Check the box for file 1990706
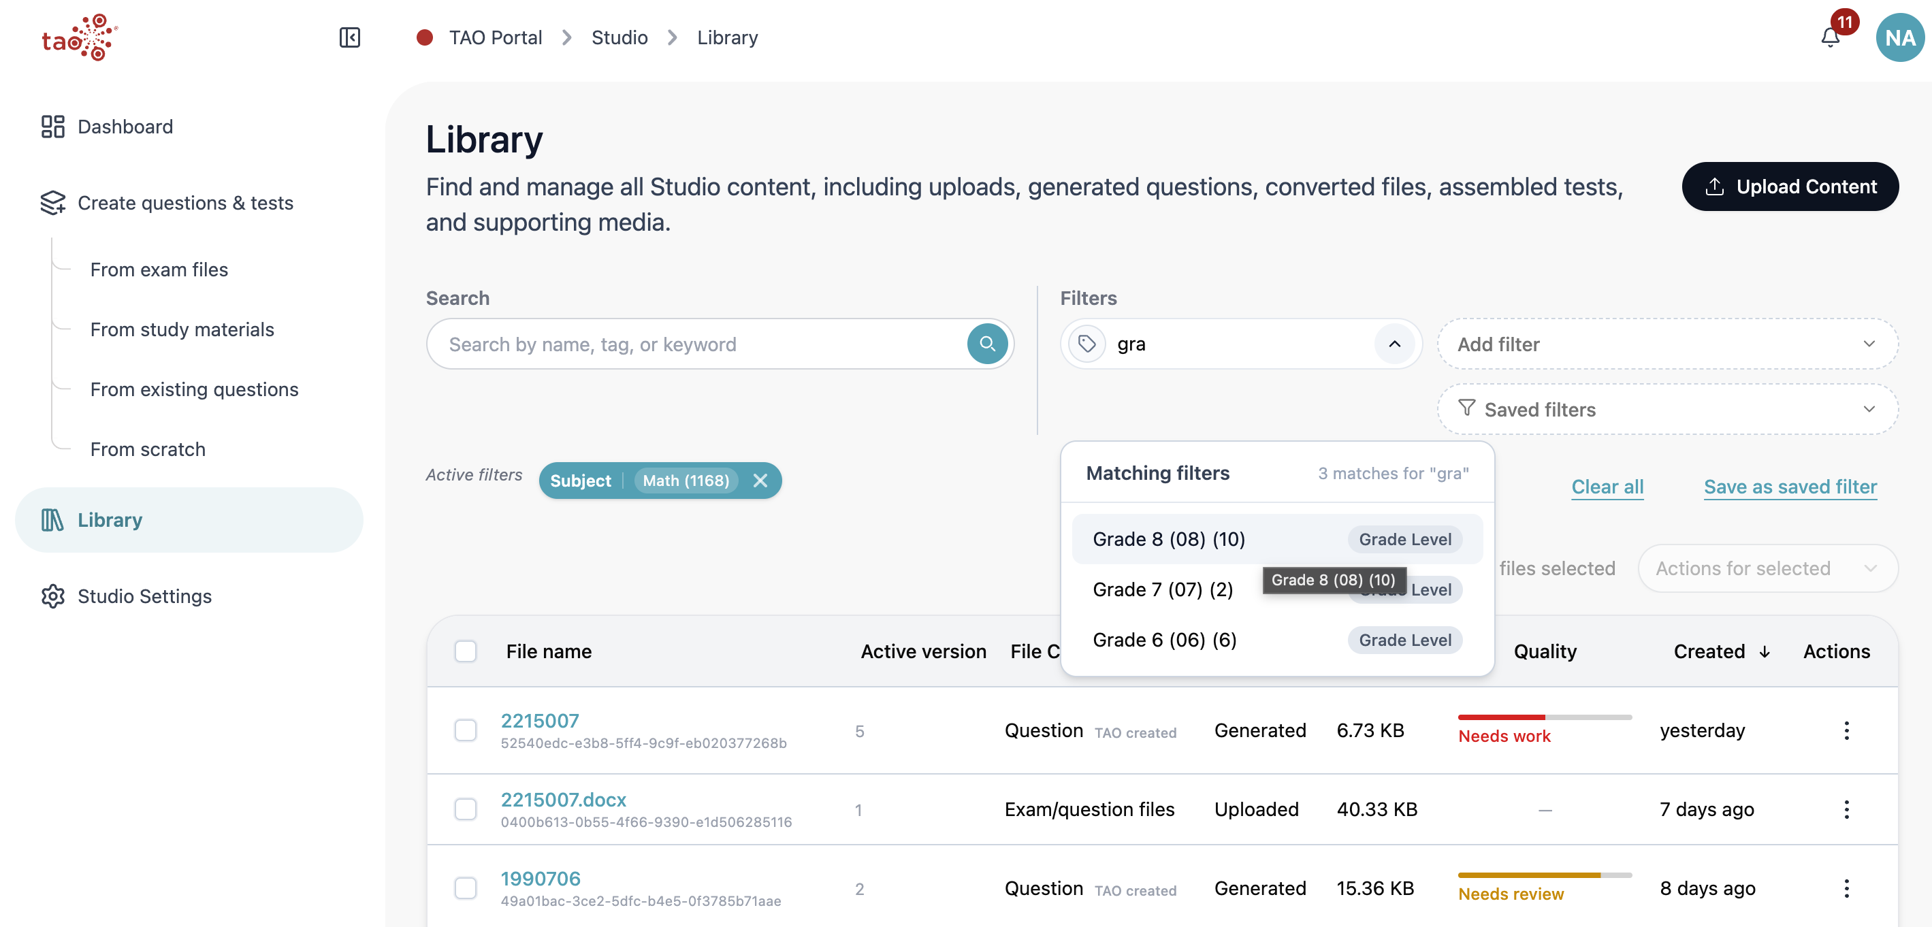The height and width of the screenshot is (927, 1932). pyautogui.click(x=466, y=889)
